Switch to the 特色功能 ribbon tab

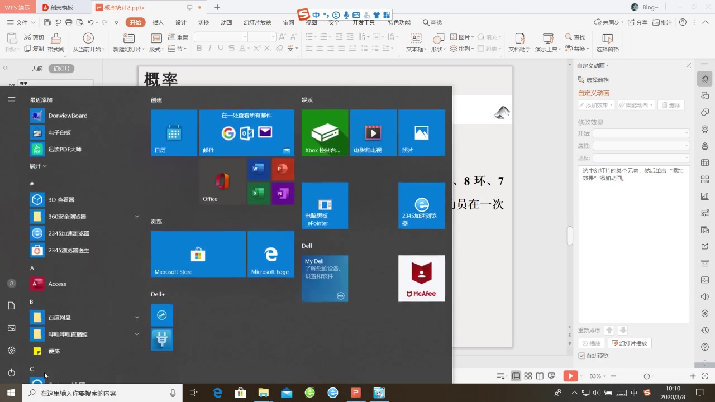399,22
